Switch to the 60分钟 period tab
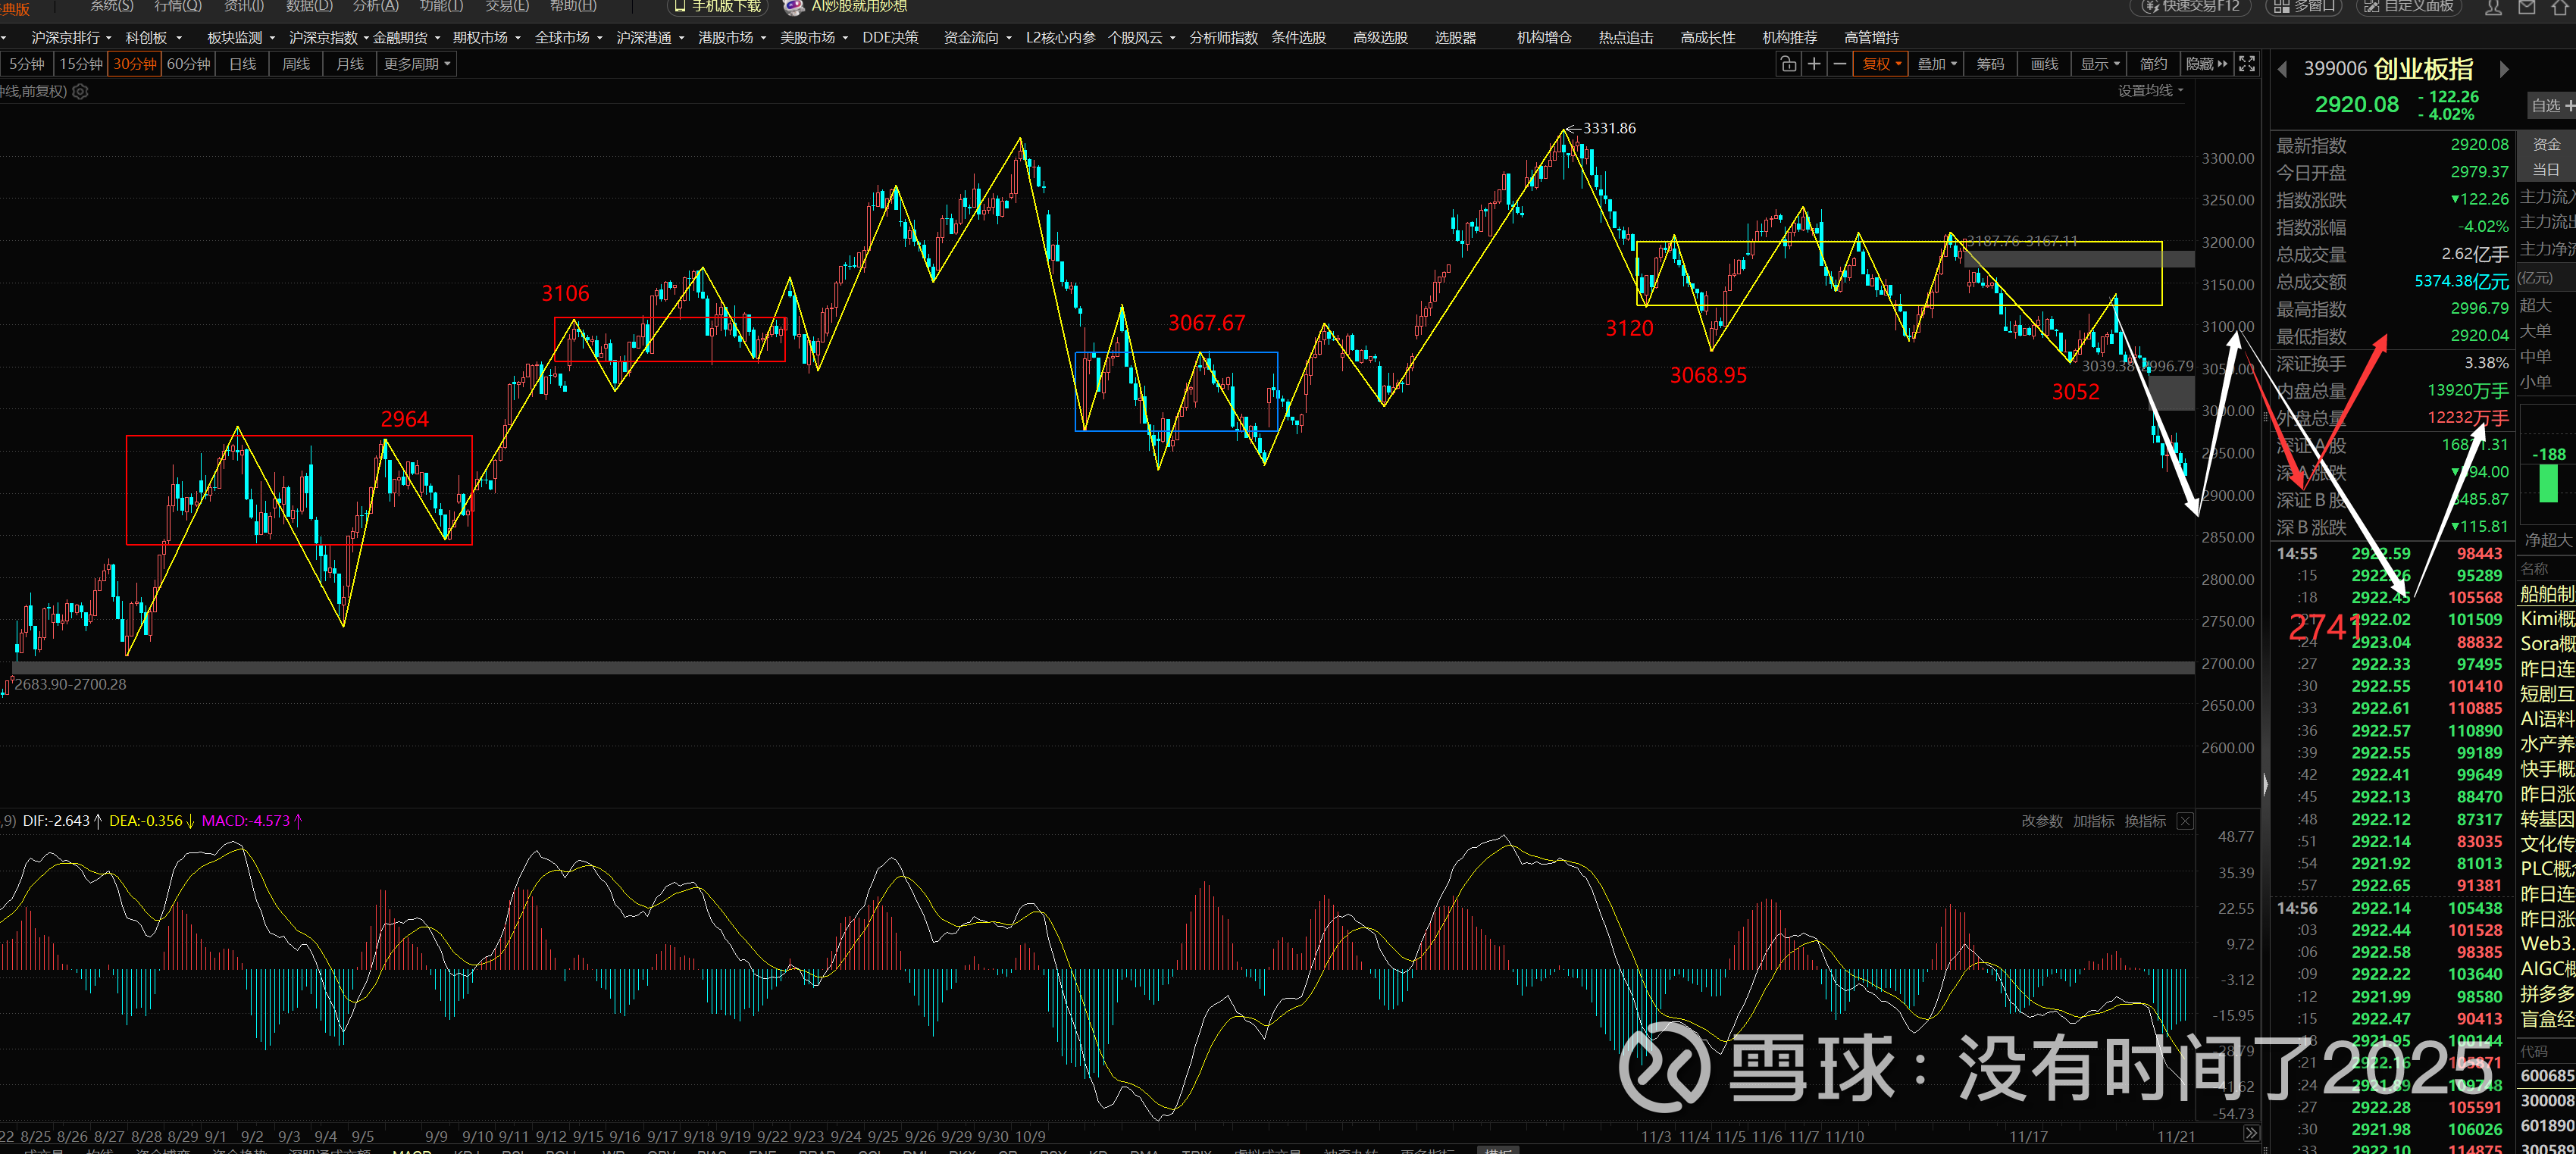Viewport: 2576px width, 1154px height. 188,64
